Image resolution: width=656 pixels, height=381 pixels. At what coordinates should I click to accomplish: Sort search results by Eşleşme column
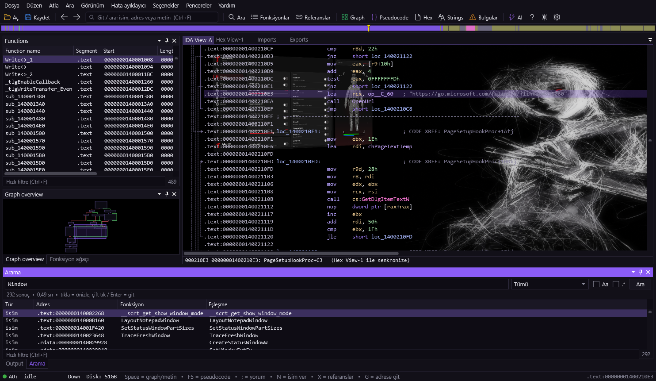tap(427, 304)
